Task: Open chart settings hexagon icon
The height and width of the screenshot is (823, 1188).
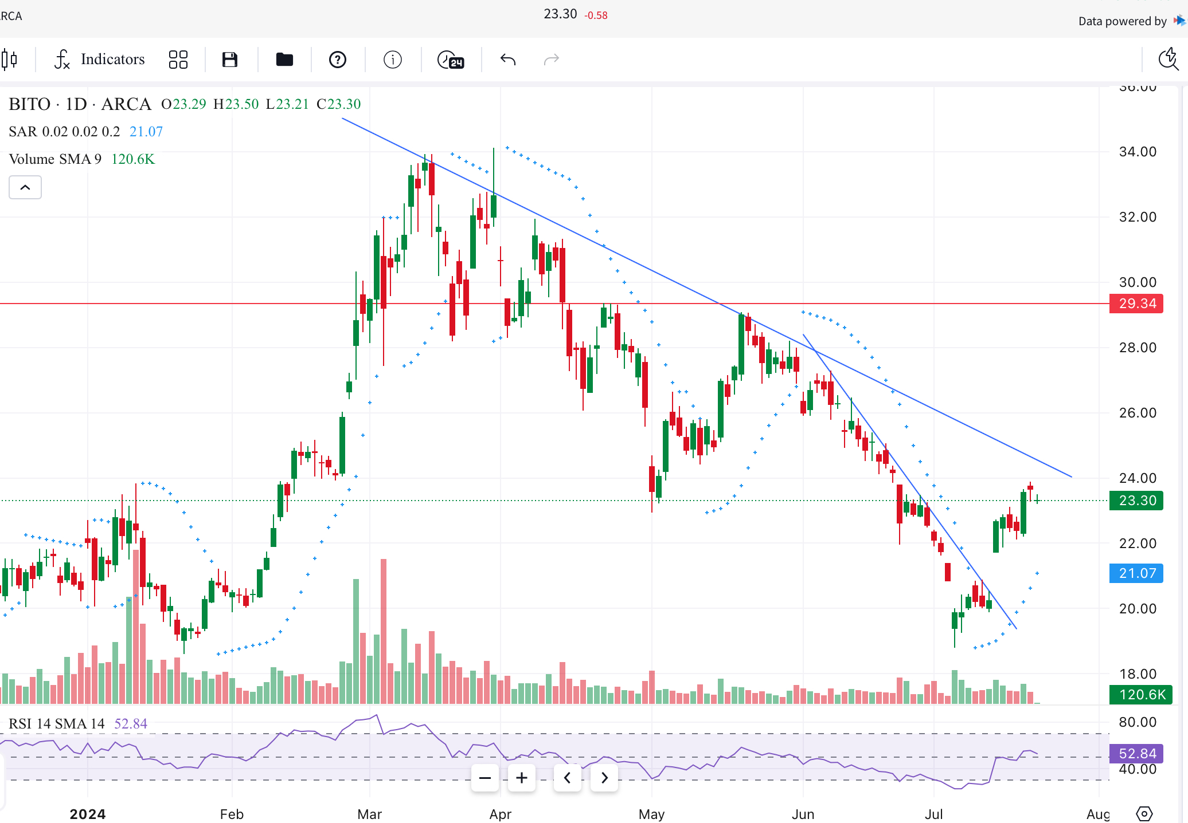Action: point(1144,813)
